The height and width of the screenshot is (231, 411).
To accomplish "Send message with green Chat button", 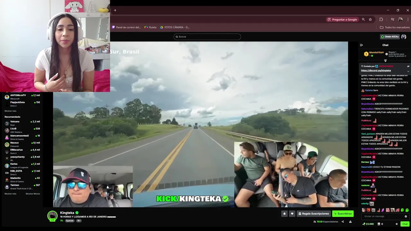I will pos(405,224).
